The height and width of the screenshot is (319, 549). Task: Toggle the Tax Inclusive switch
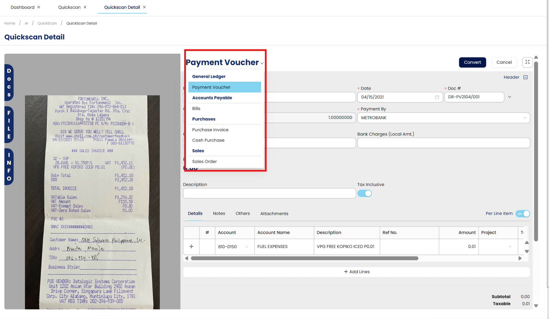coord(365,193)
